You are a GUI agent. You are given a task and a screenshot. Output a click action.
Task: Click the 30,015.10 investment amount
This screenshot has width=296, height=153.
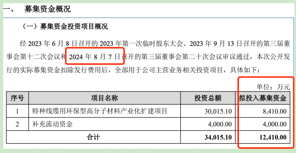(218, 111)
